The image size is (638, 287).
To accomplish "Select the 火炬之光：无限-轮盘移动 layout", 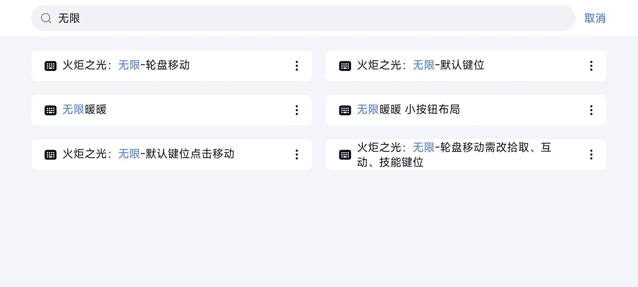I will (170, 65).
